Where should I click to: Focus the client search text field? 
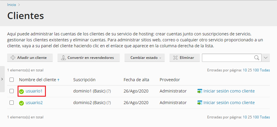point(227,58)
